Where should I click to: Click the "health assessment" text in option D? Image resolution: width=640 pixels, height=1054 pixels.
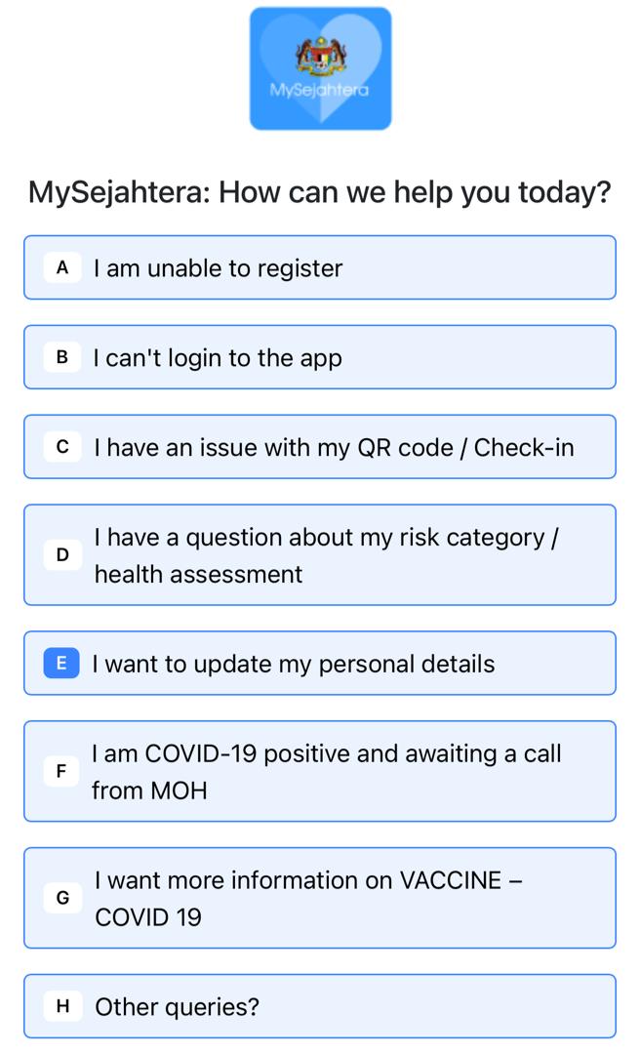(198, 574)
